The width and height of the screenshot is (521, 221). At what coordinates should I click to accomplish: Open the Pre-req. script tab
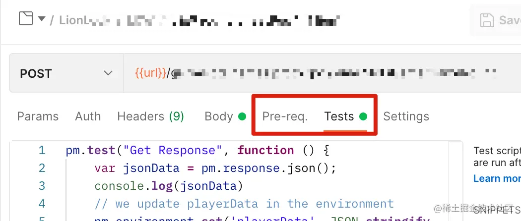pyautogui.click(x=285, y=116)
